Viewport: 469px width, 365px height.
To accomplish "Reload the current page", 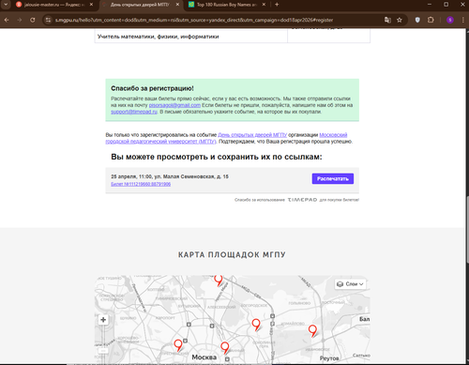I will [33, 20].
